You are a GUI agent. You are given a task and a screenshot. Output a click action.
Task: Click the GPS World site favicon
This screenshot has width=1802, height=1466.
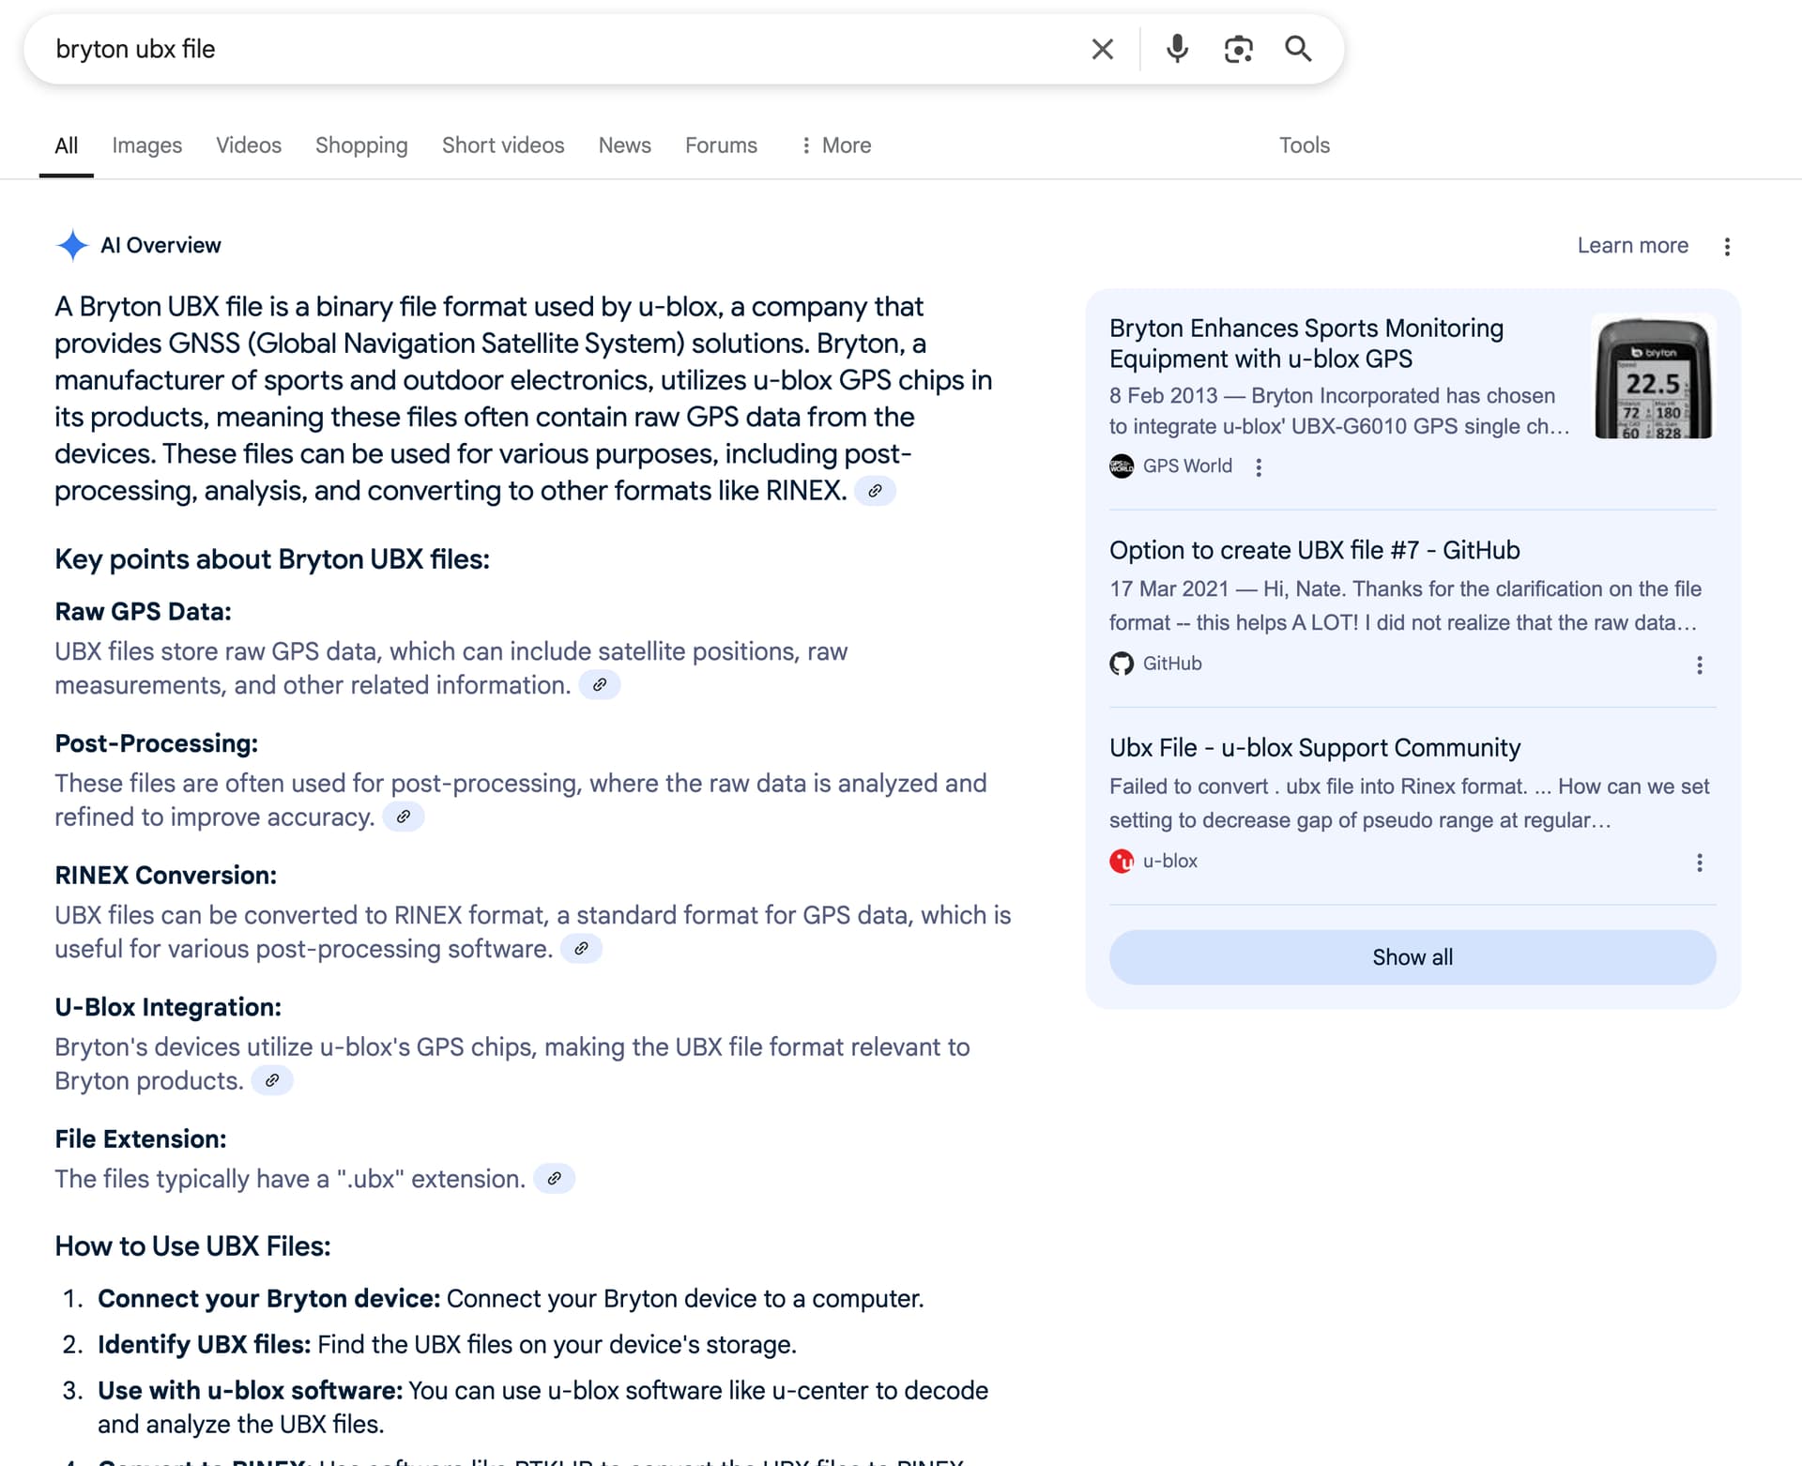(1122, 466)
